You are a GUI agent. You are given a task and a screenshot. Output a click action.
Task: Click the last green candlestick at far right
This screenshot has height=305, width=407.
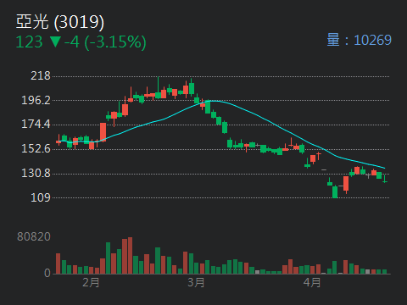pos(385,179)
